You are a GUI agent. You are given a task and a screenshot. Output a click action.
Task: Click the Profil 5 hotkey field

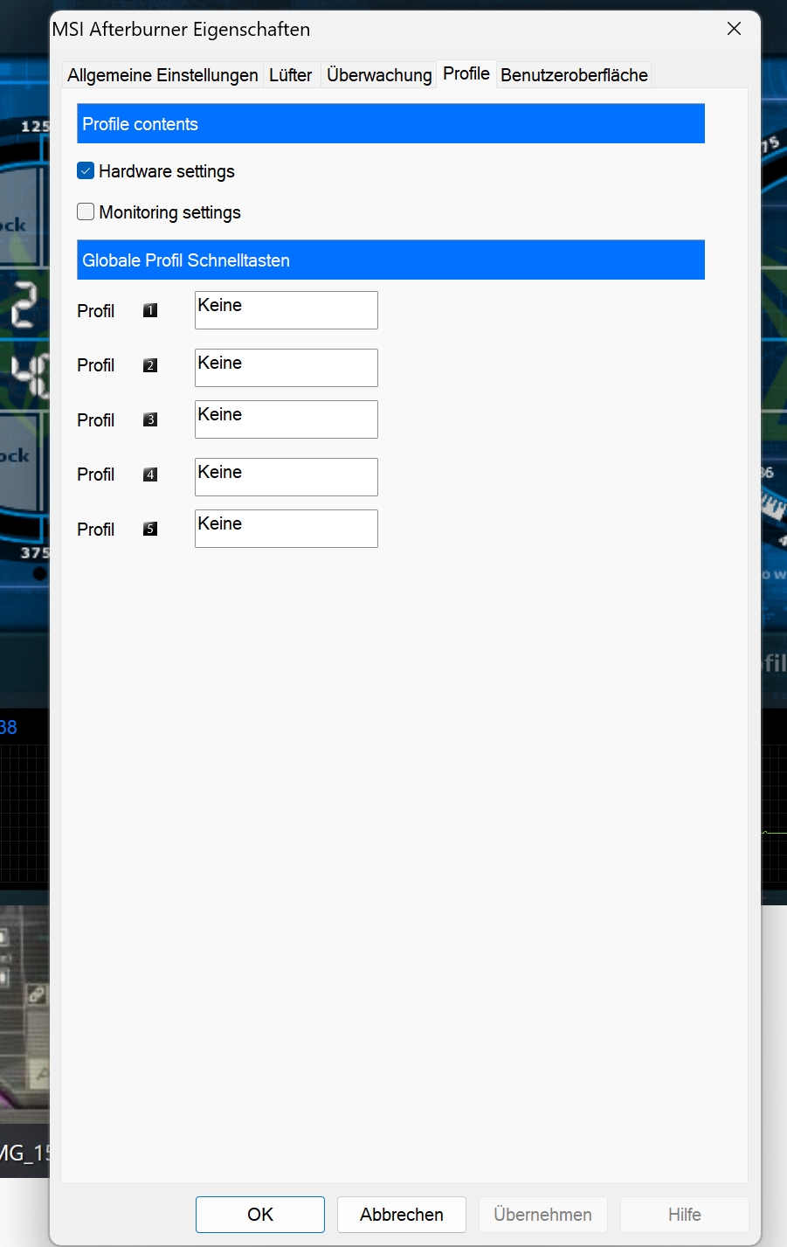286,529
